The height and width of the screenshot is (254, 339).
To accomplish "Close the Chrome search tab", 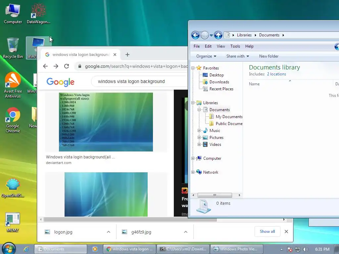I will coord(115,55).
